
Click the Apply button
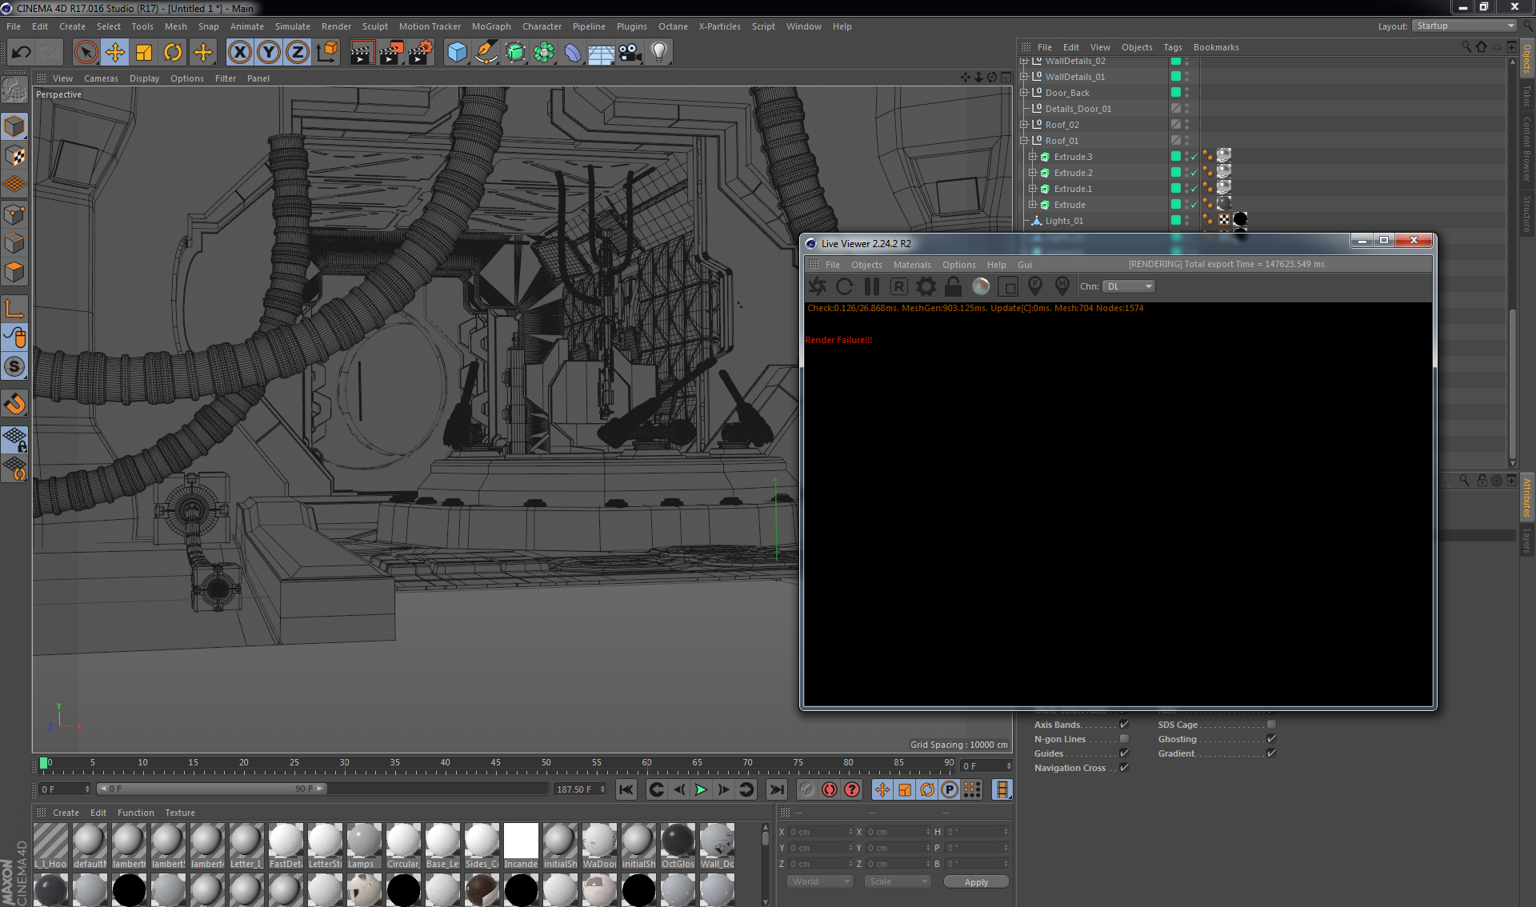point(976,881)
